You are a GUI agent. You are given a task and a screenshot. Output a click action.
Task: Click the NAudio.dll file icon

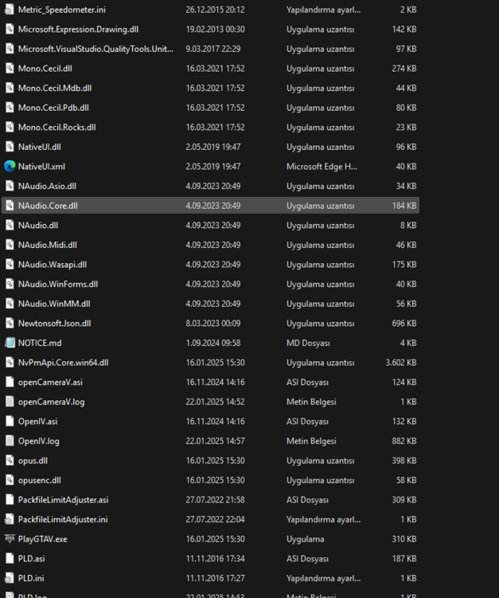click(x=10, y=226)
